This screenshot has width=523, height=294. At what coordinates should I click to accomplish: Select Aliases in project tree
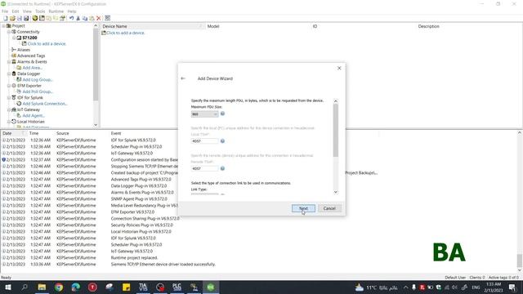24,50
